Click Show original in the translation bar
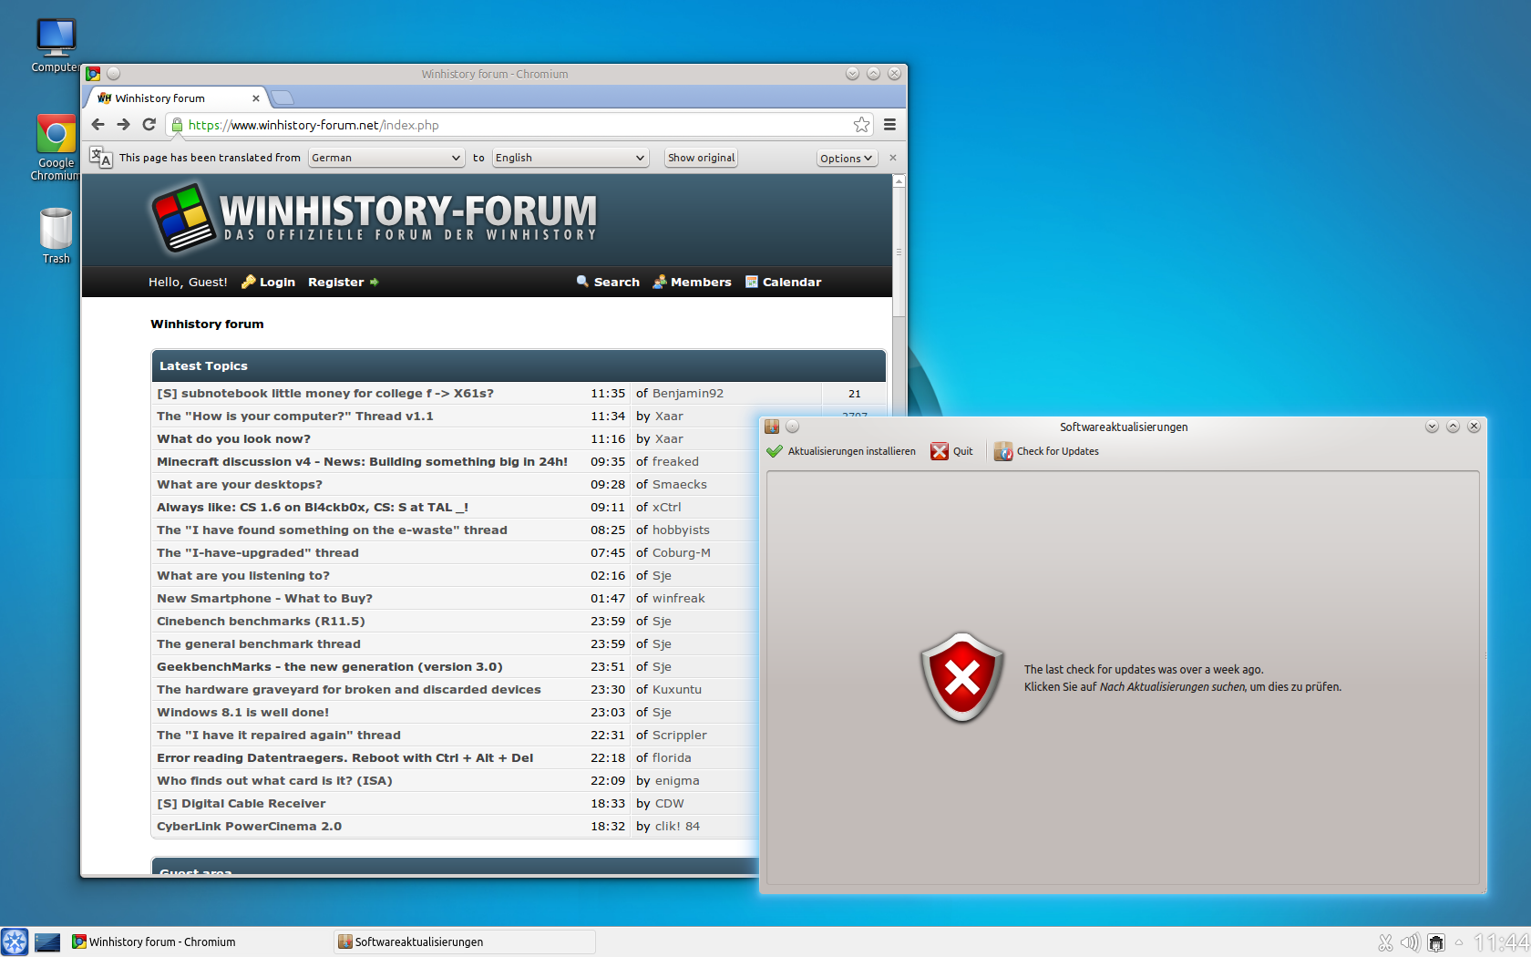 click(701, 158)
